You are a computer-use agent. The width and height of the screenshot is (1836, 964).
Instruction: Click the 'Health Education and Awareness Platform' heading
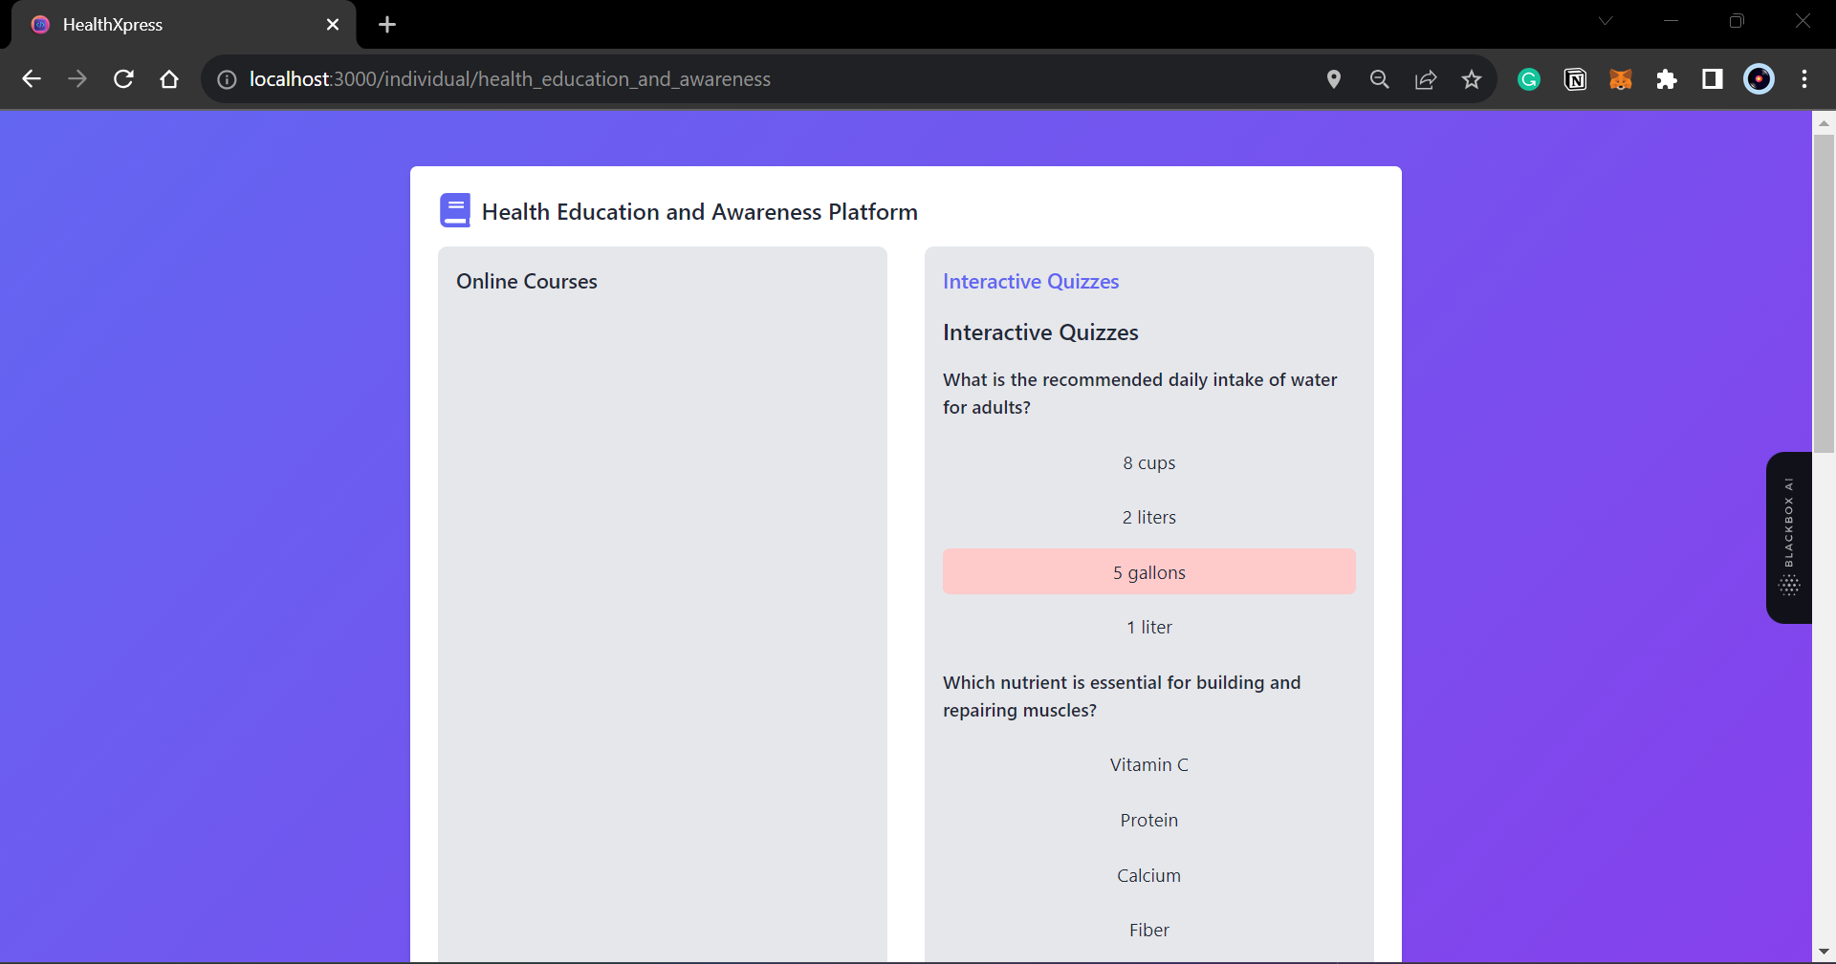click(x=700, y=212)
